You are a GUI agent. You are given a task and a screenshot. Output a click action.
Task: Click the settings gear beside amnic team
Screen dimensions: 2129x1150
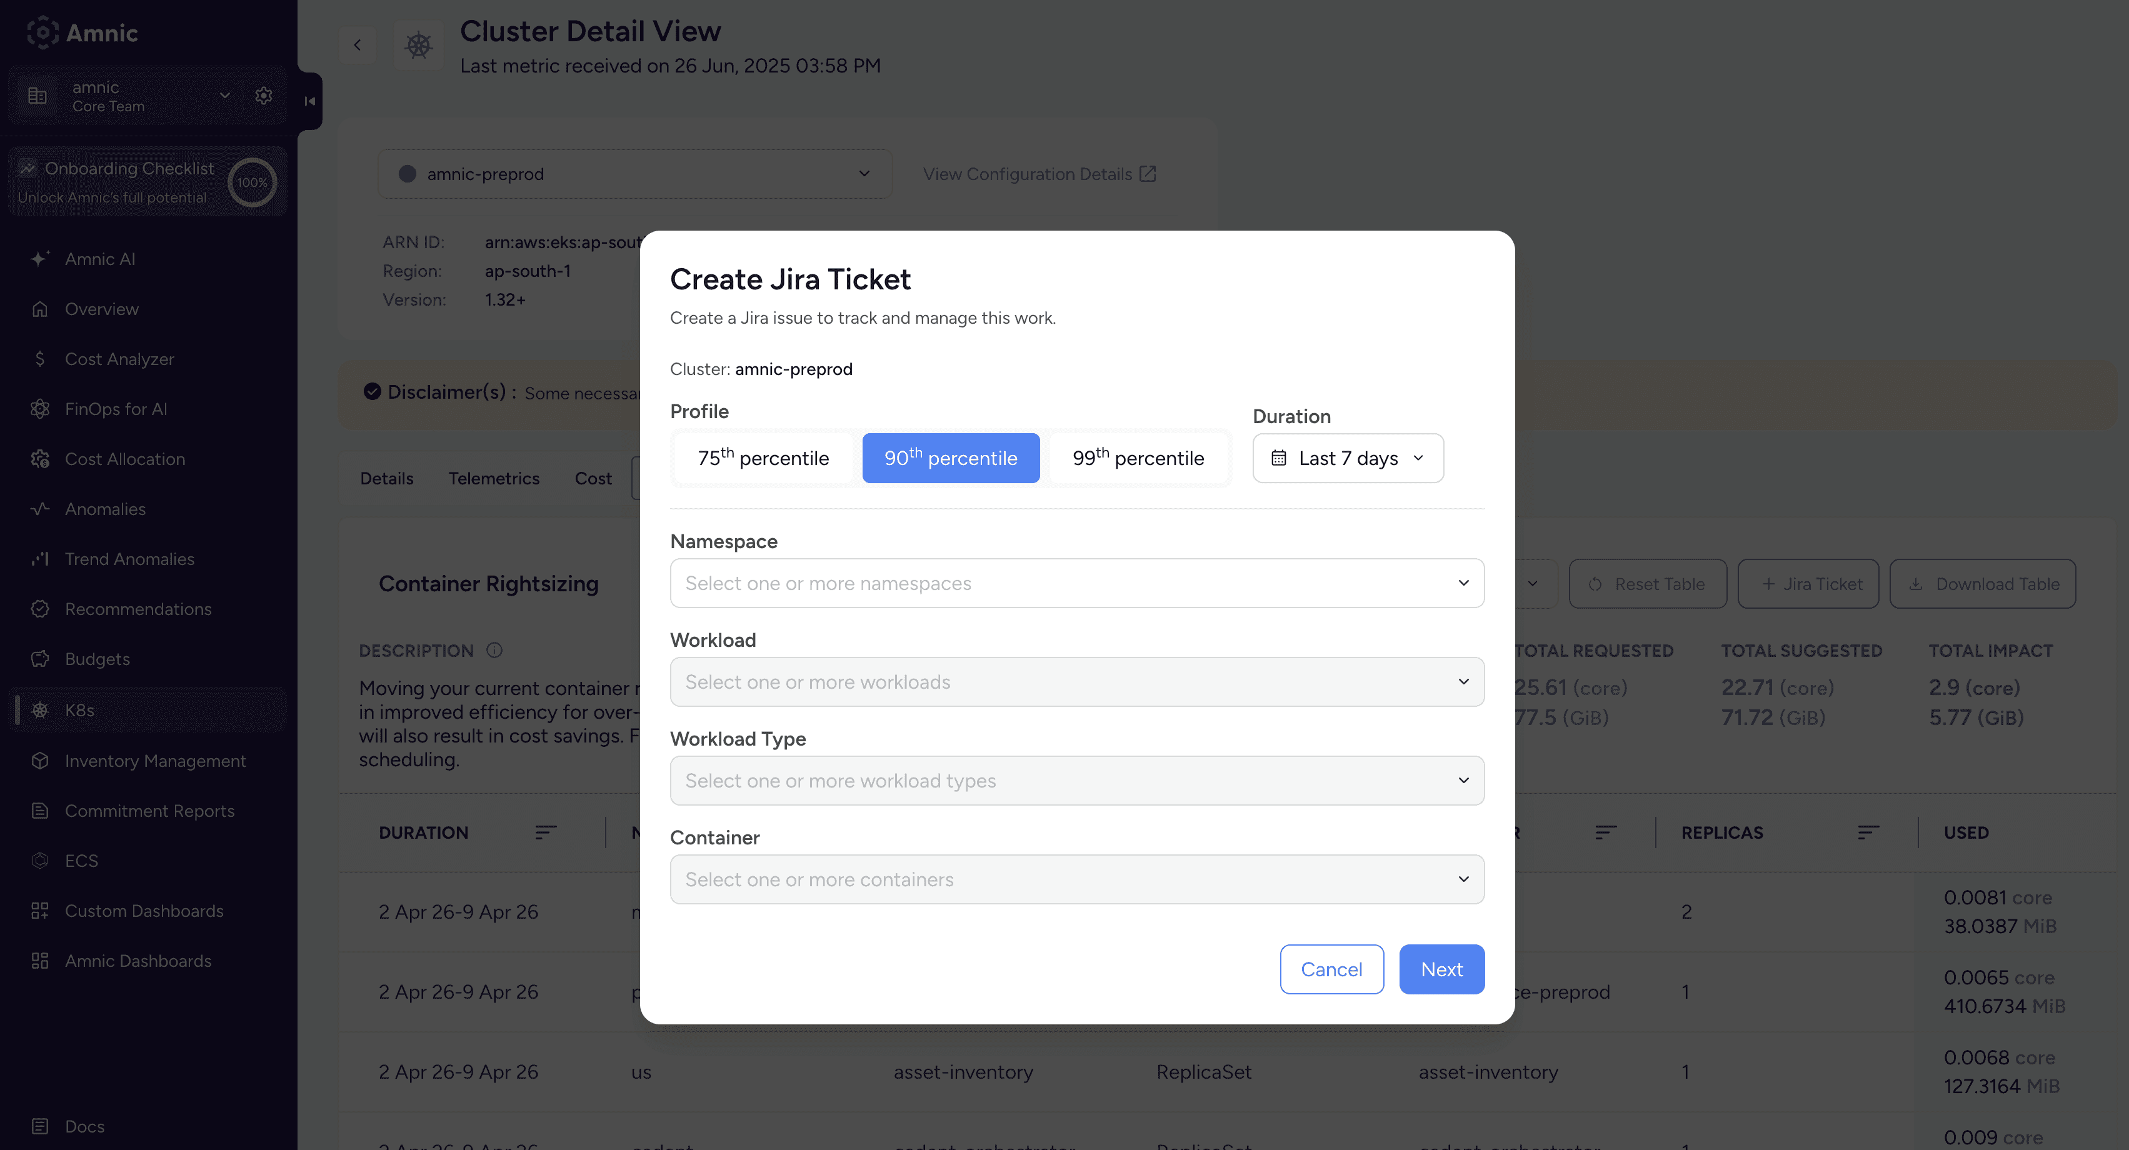[264, 96]
